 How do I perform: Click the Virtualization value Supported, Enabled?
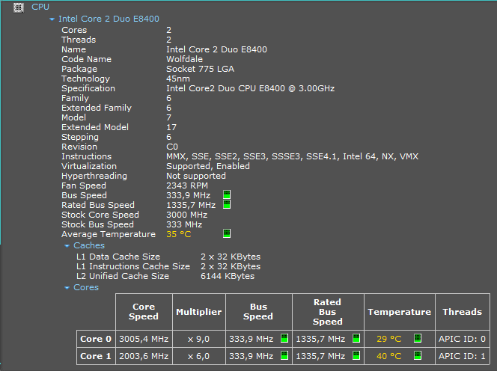click(x=208, y=166)
